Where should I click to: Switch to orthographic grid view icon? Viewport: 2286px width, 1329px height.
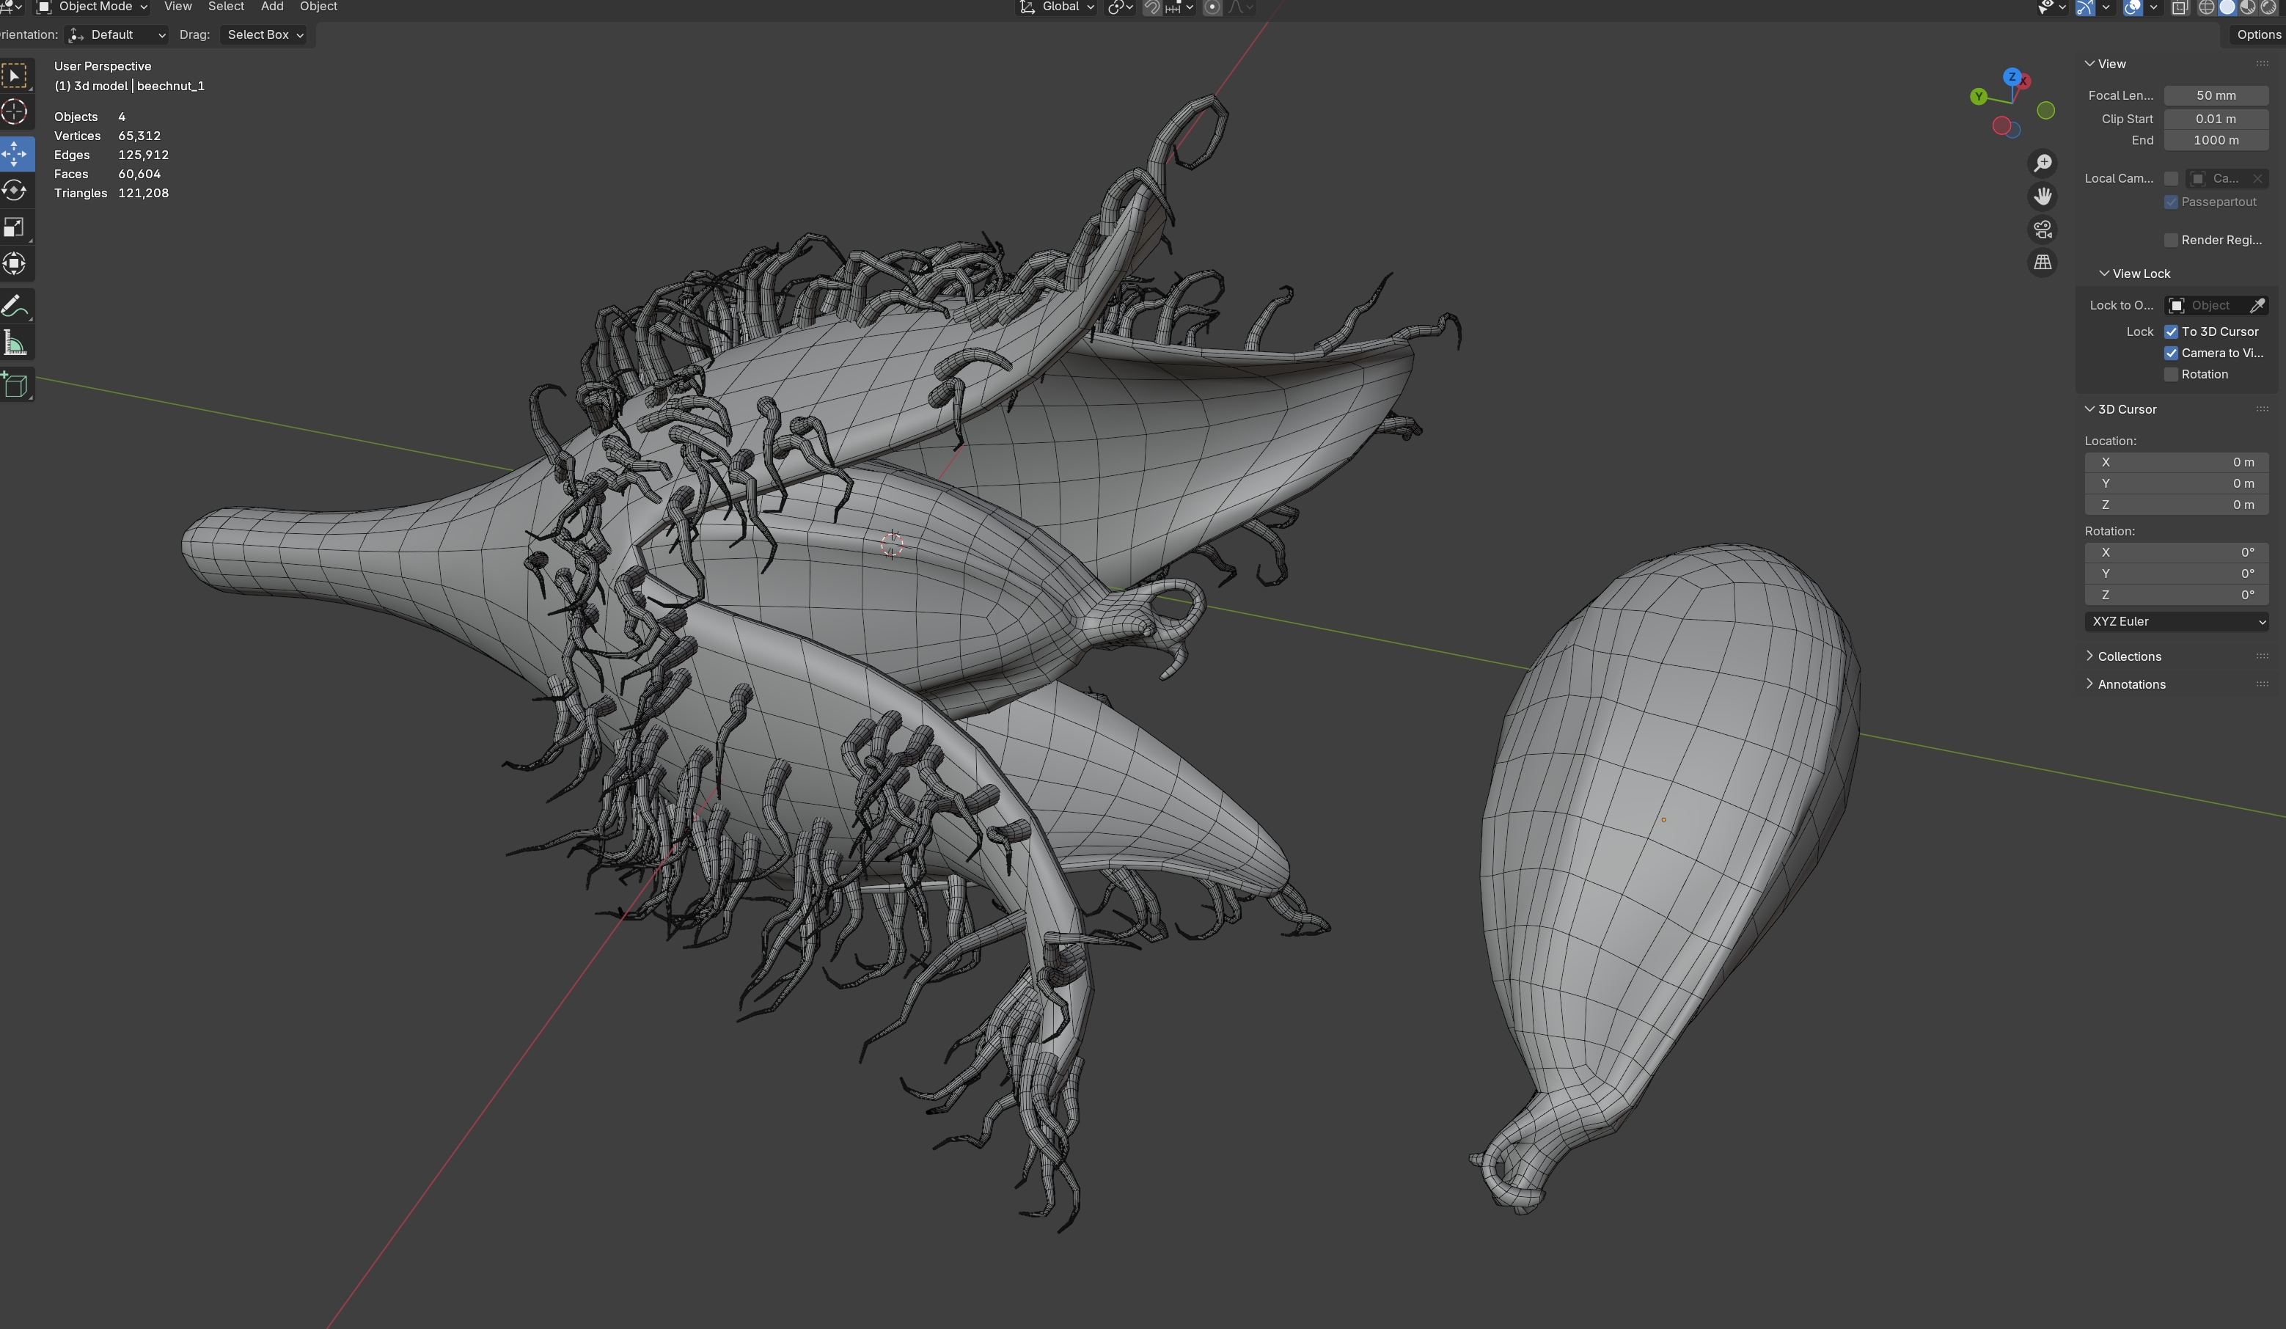[2042, 262]
